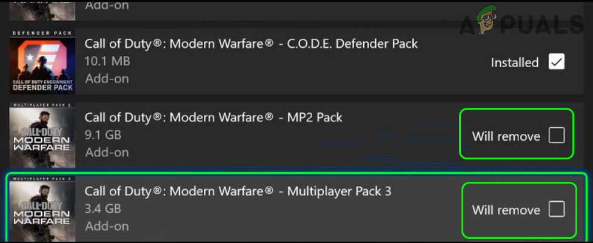The image size is (593, 243).
Task: Click the Add-on label in the top row
Action: click(x=107, y=5)
